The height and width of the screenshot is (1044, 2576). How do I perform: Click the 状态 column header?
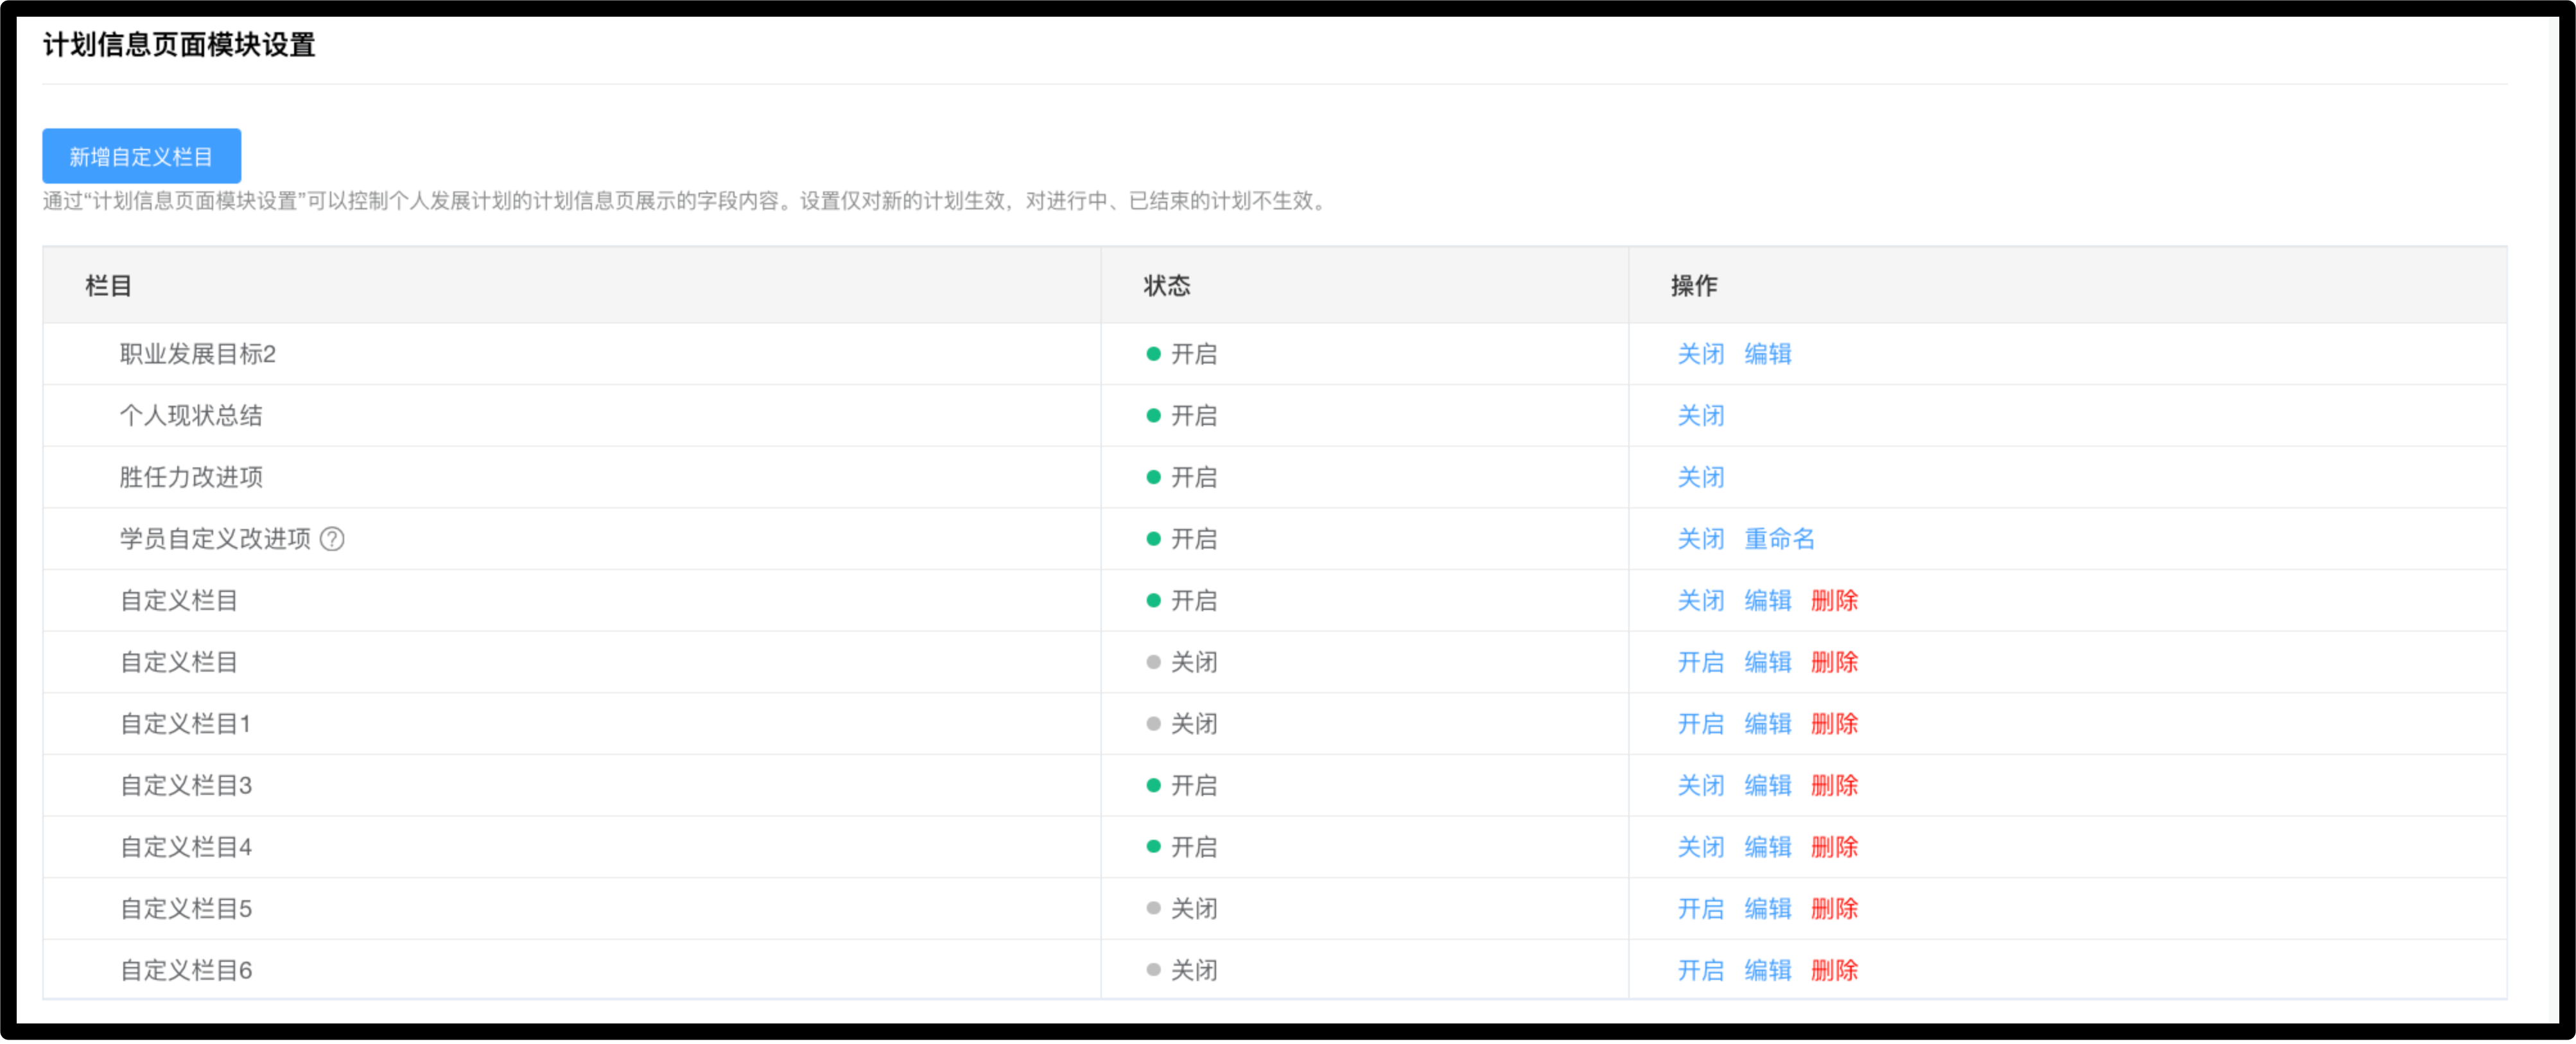[1166, 286]
